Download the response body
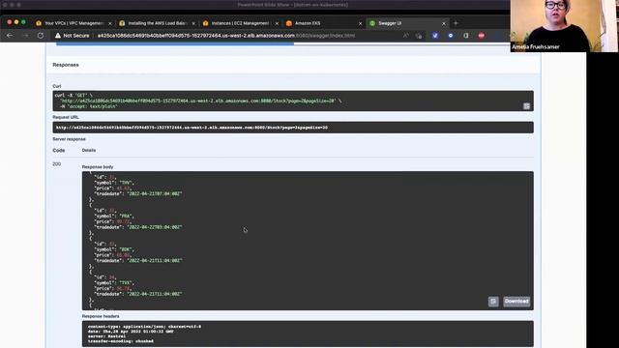This screenshot has width=619, height=348. click(516, 302)
